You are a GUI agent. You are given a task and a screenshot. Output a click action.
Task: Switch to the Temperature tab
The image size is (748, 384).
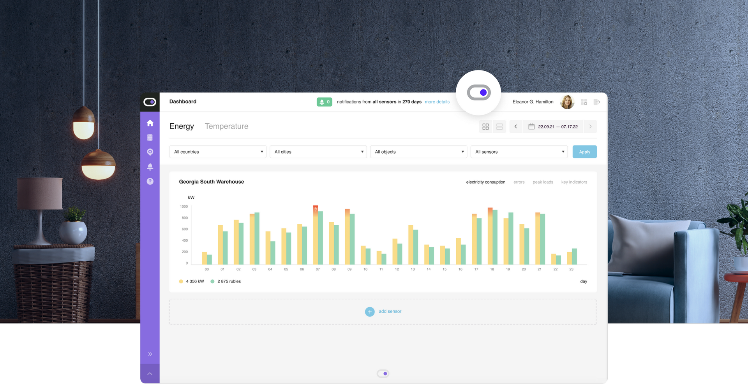point(226,126)
